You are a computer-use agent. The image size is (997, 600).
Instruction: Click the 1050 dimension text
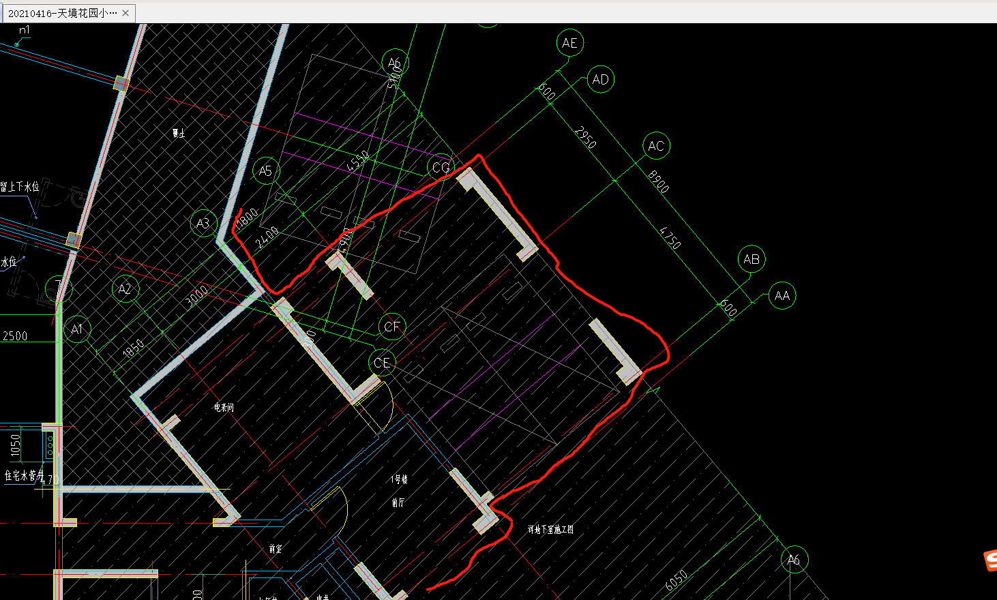[16, 447]
